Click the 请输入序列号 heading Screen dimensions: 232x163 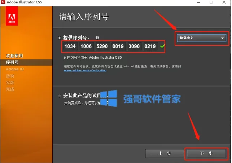point(84,17)
